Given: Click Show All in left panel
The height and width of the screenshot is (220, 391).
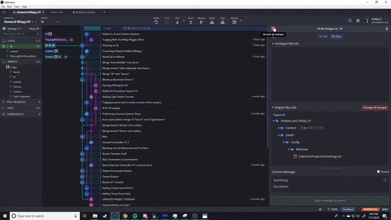Looking at the screenshot, I should coord(34,29).
